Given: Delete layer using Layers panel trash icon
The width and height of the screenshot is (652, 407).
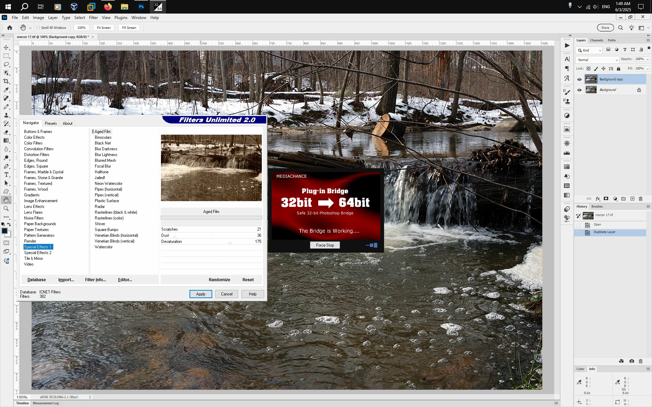Looking at the screenshot, I should [x=640, y=199].
